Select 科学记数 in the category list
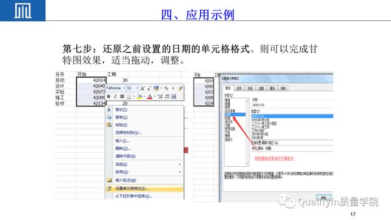The height and width of the screenshot is (220, 391). point(230,129)
